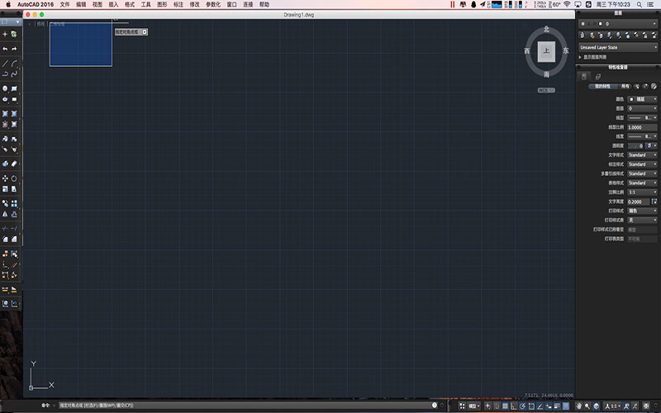
Task: Select the Fillet tool
Action: [x=5, y=239]
